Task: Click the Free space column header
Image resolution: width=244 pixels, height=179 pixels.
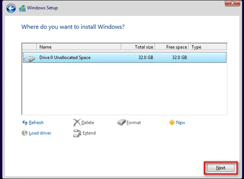Action: point(172,47)
